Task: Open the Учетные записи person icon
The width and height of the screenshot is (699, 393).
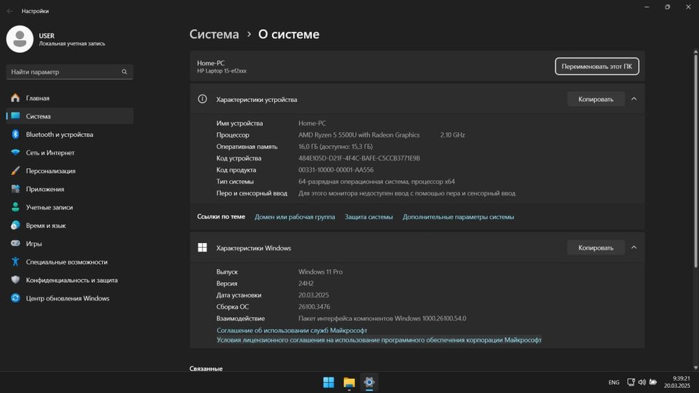Action: 15,207
